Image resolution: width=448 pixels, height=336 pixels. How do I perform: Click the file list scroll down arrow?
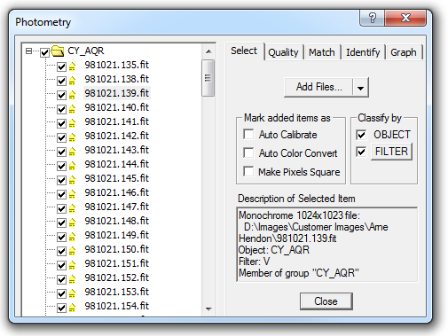[x=208, y=309]
